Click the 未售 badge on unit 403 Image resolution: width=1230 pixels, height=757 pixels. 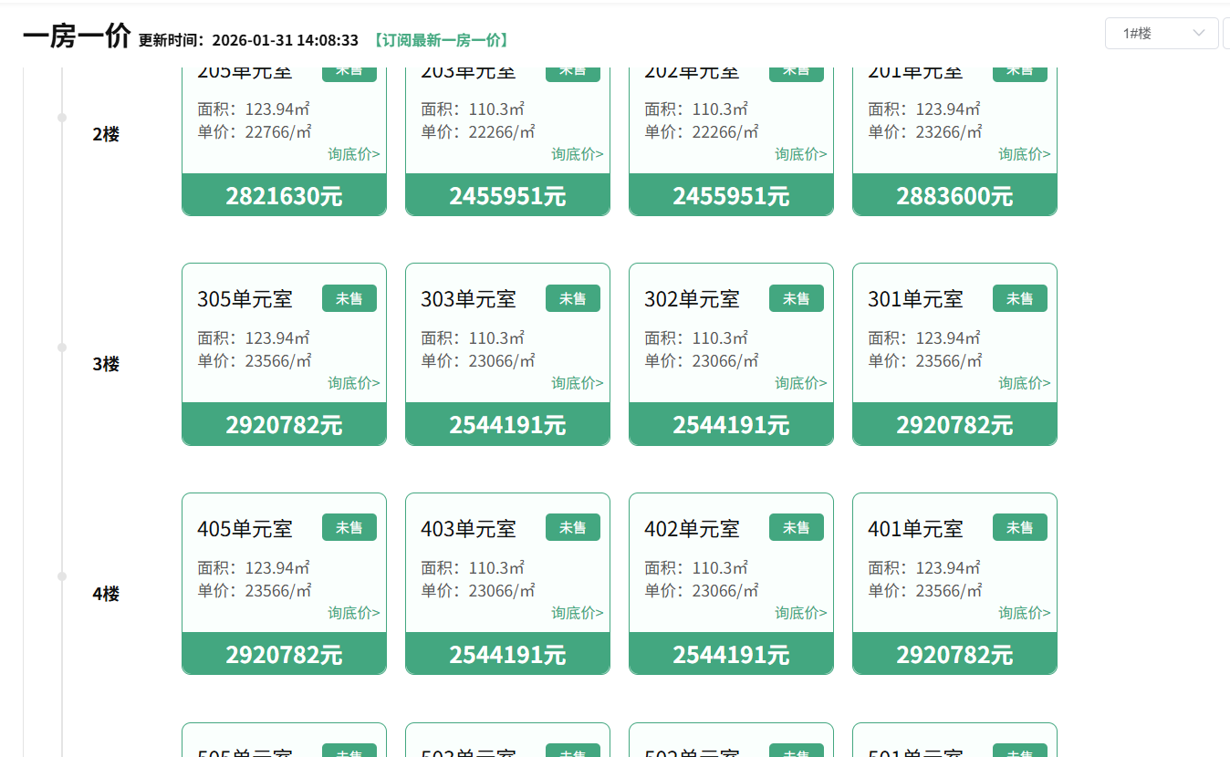coord(572,527)
